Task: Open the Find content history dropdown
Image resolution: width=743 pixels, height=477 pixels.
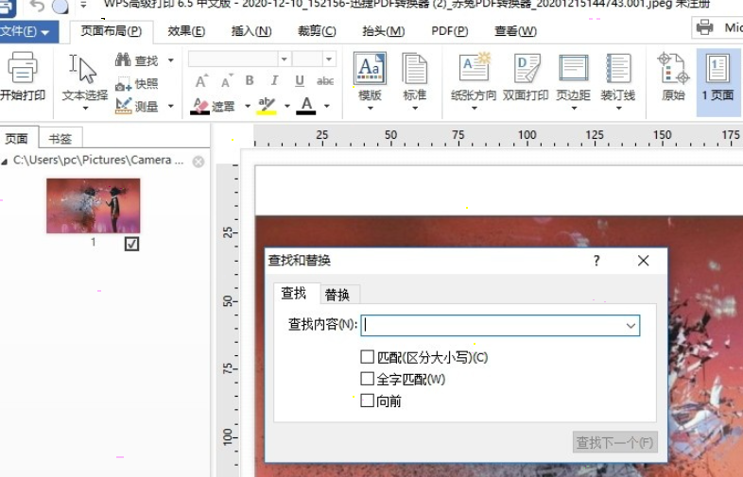Action: 631,326
